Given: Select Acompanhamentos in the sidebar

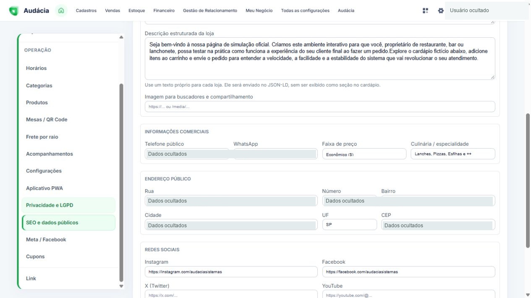Looking at the screenshot, I should coord(68,154).
